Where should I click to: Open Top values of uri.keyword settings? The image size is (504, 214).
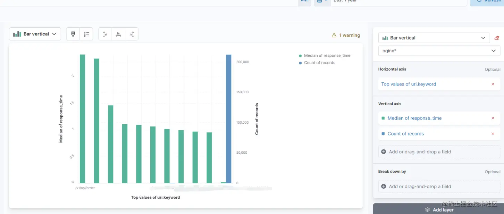(x=409, y=84)
